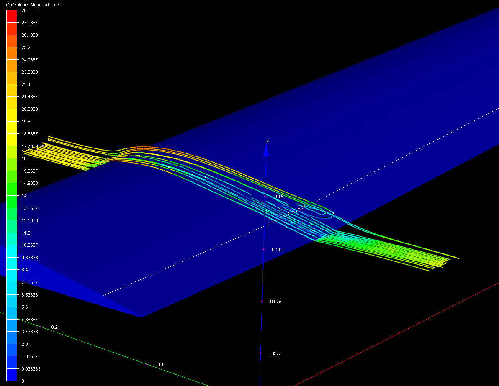Click the 9.33333 legend value label

(30, 258)
